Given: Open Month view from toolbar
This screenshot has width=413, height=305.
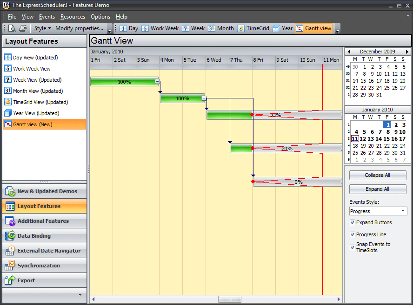Looking at the screenshot, I should pos(221,28).
